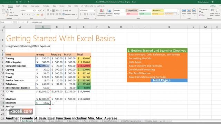Click the Save icon in the title bar

pyautogui.click(x=17, y=2)
